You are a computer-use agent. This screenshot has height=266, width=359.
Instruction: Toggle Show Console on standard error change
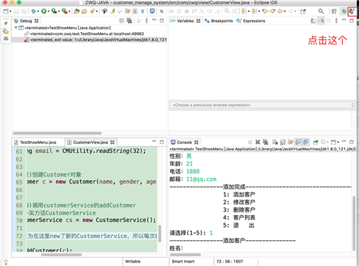click(x=306, y=142)
